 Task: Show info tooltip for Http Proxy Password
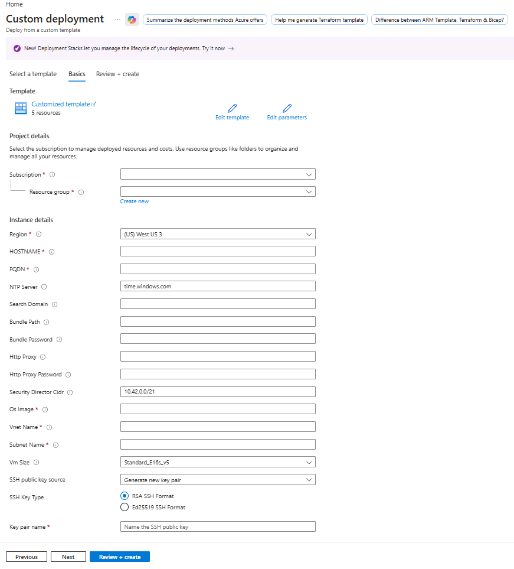(x=68, y=375)
